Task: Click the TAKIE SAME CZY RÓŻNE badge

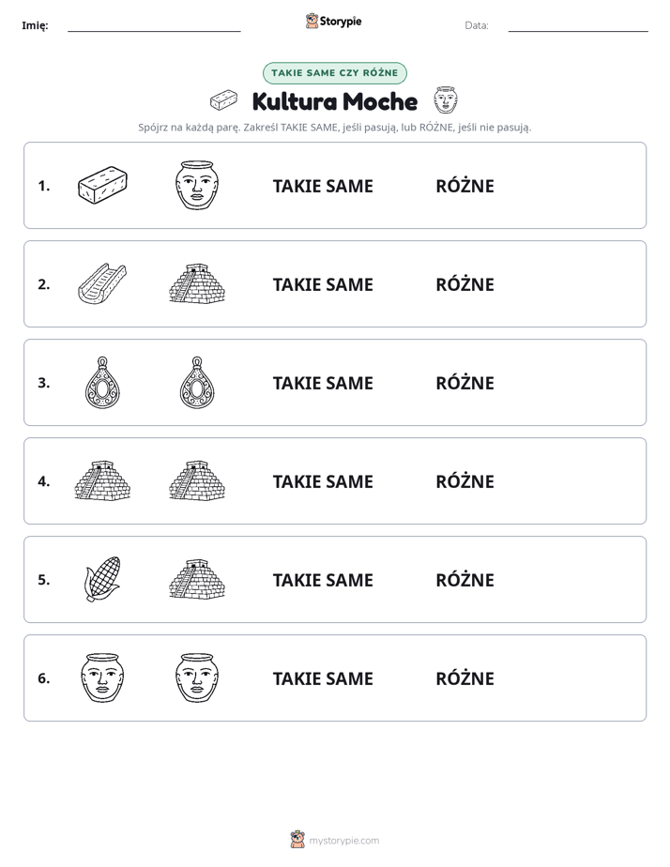Action: (335, 73)
